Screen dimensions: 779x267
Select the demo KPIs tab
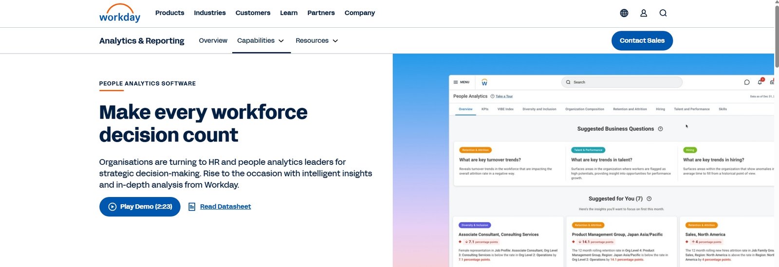click(485, 109)
